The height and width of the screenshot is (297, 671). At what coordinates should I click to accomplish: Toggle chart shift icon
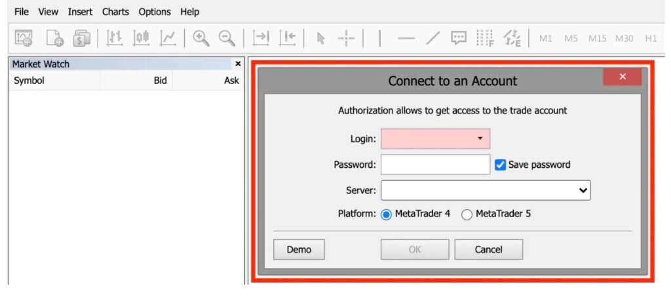tap(287, 39)
